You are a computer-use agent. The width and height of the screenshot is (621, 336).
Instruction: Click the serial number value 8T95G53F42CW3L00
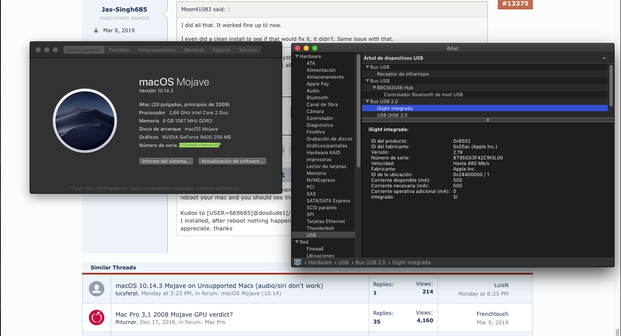[x=478, y=158]
